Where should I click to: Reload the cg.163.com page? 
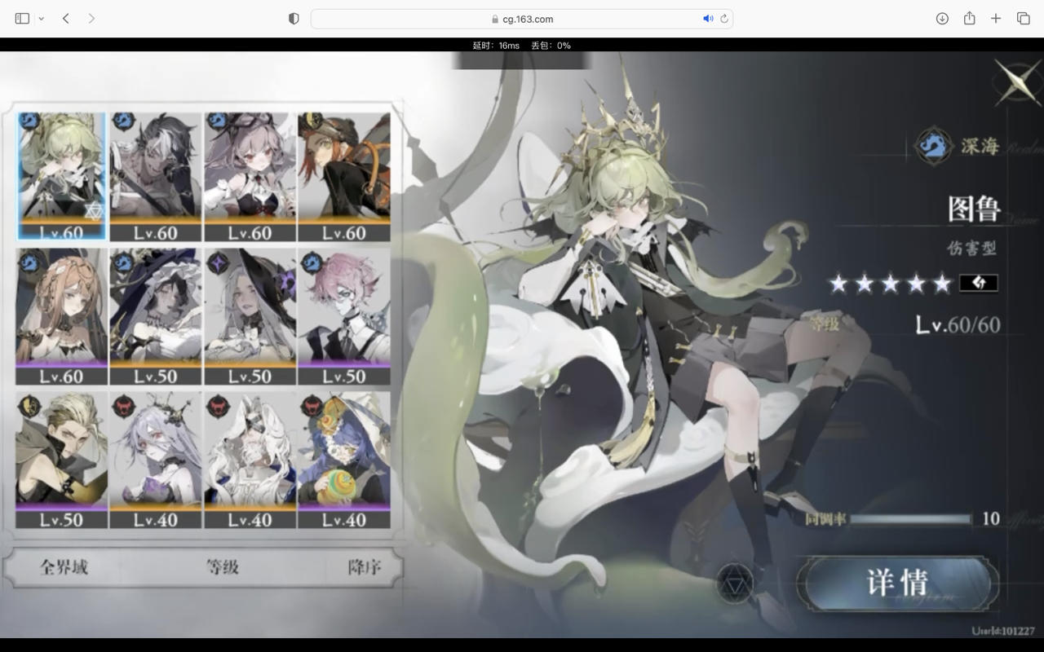coord(723,19)
